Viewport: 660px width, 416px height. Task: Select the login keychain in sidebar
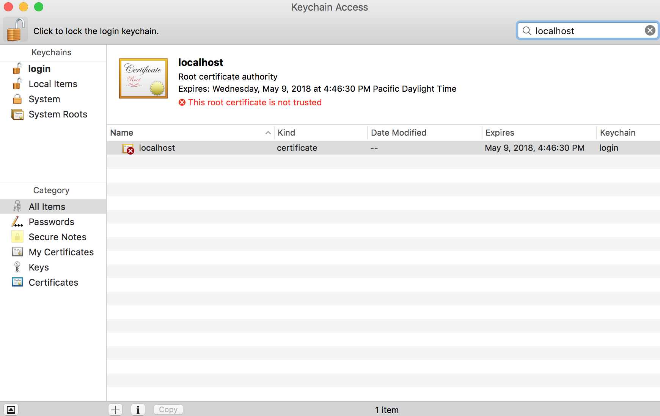(39, 69)
